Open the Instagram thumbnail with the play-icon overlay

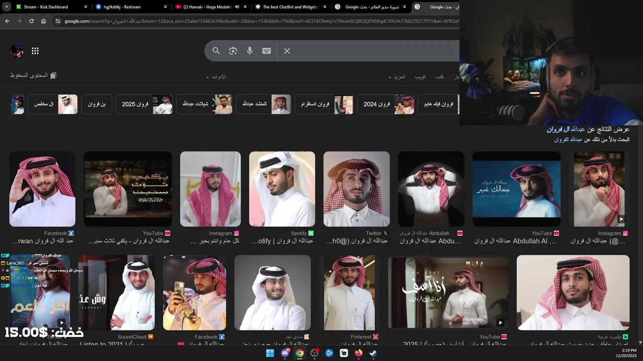(599, 189)
